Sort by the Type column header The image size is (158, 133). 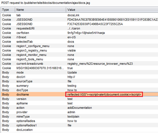(x=8, y=10)
